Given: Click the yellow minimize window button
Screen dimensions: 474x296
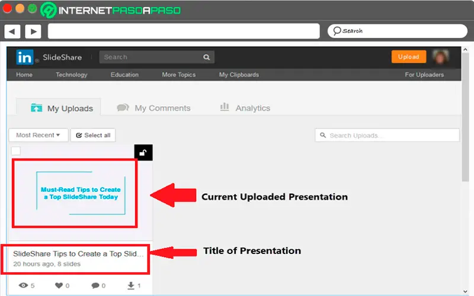Looking at the screenshot, I should click(x=20, y=8).
